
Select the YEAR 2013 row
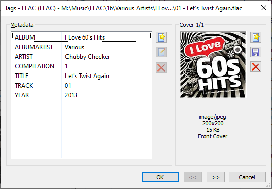point(81,95)
